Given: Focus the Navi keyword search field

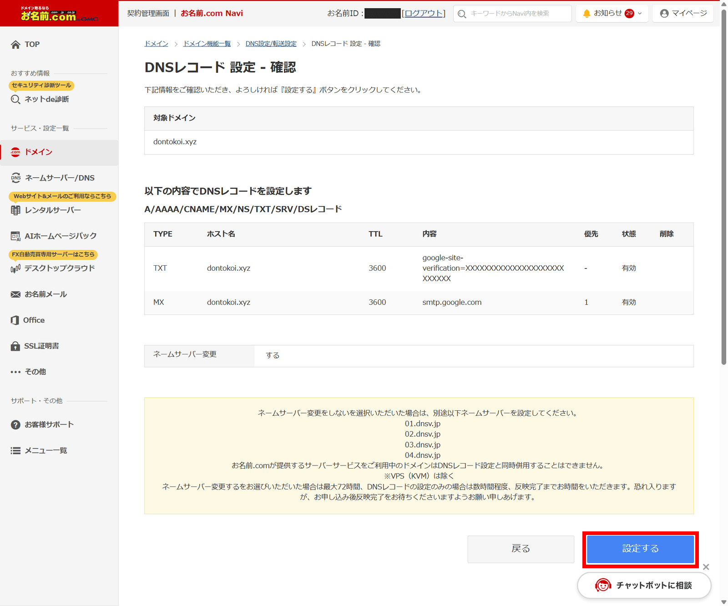Looking at the screenshot, I should pos(512,14).
